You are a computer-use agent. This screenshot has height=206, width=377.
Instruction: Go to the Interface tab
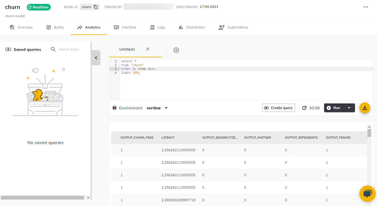click(125, 27)
